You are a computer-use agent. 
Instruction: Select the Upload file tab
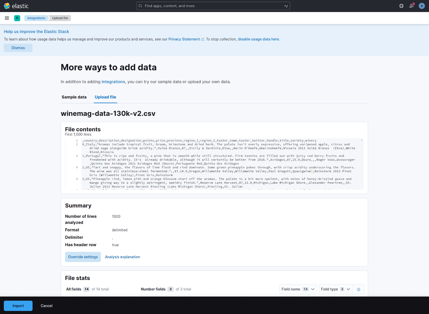point(105,97)
